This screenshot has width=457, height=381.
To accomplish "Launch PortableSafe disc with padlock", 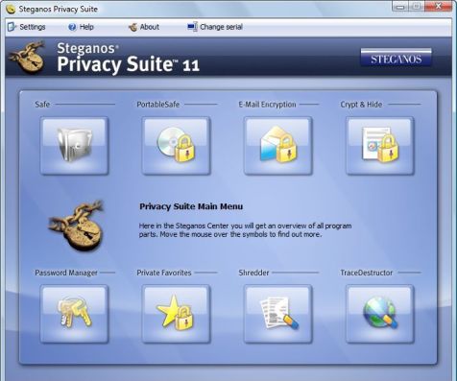I will click(176, 146).
